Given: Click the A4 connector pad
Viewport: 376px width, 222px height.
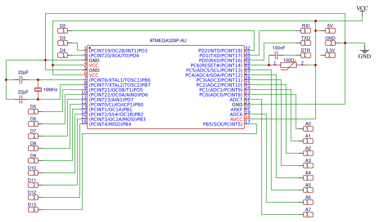Looking at the screenshot, I should (x=308, y=178).
